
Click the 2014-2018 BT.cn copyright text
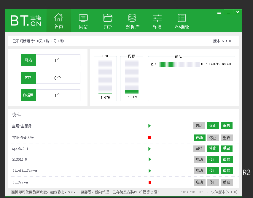(195, 192)
